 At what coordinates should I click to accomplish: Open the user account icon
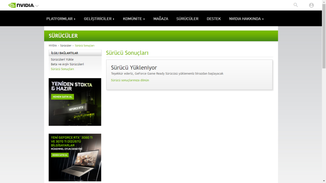pyautogui.click(x=311, y=5)
